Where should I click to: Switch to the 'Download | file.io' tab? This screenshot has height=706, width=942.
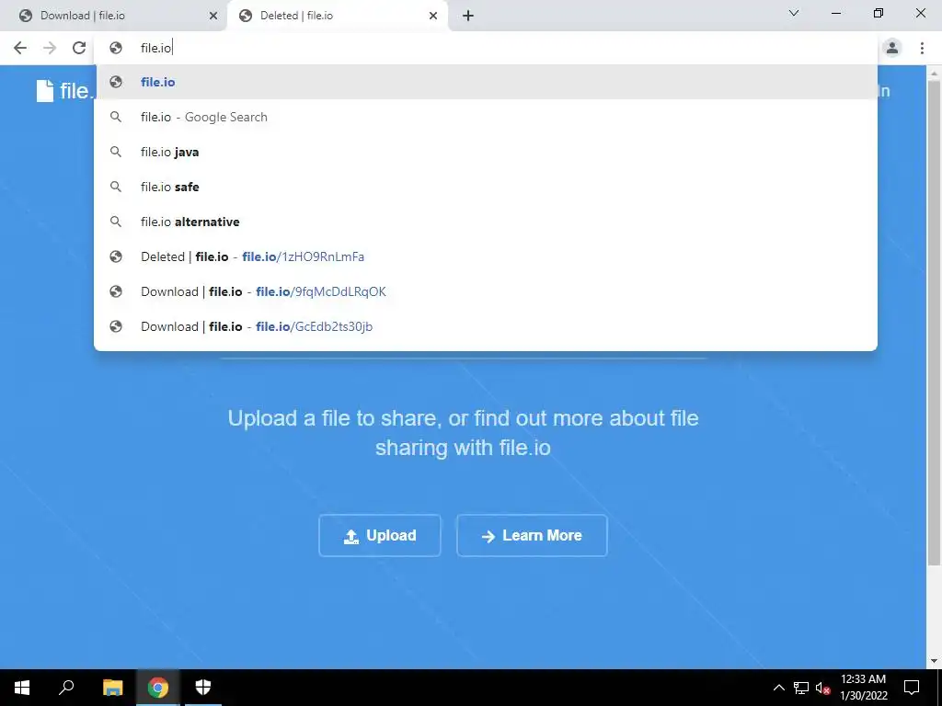[x=114, y=16]
